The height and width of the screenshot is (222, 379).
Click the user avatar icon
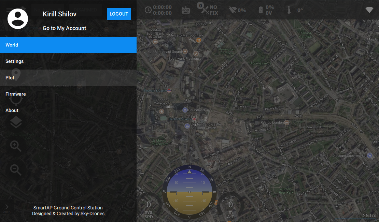18,18
